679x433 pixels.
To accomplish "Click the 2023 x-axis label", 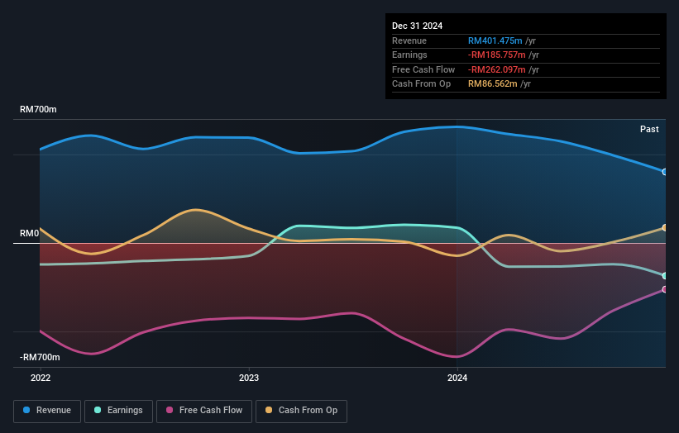I will (x=249, y=378).
